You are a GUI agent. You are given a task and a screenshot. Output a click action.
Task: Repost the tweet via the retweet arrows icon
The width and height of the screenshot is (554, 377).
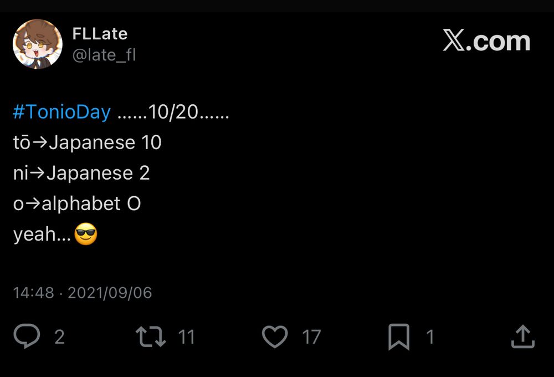click(x=151, y=337)
